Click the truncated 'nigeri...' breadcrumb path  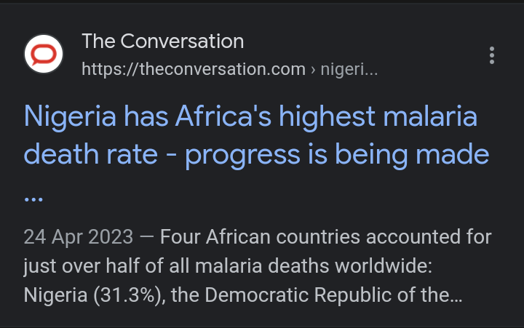tap(349, 70)
